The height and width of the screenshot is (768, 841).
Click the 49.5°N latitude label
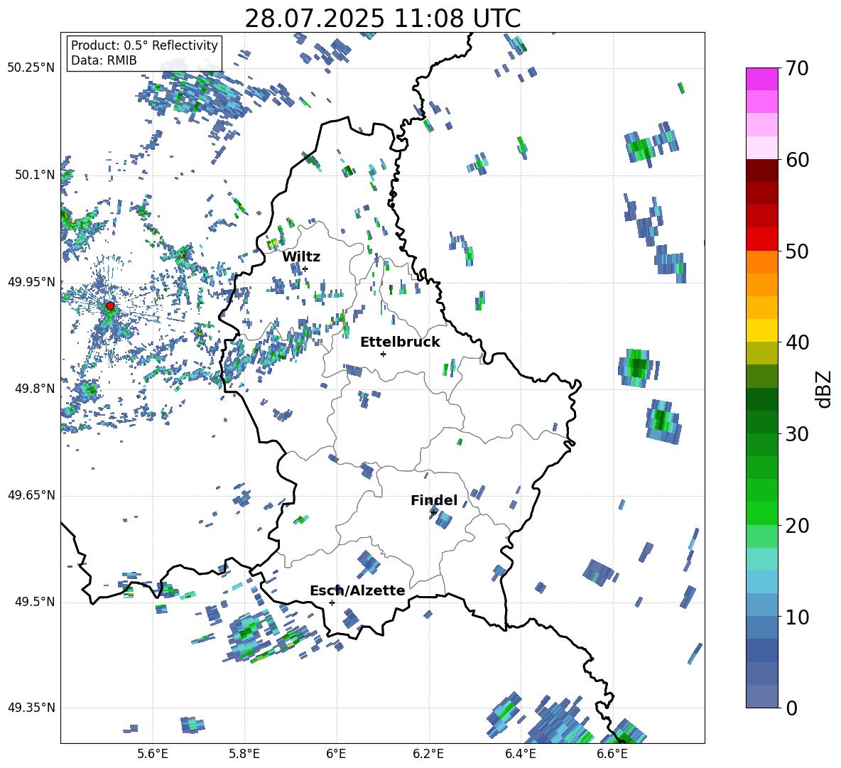34,601
